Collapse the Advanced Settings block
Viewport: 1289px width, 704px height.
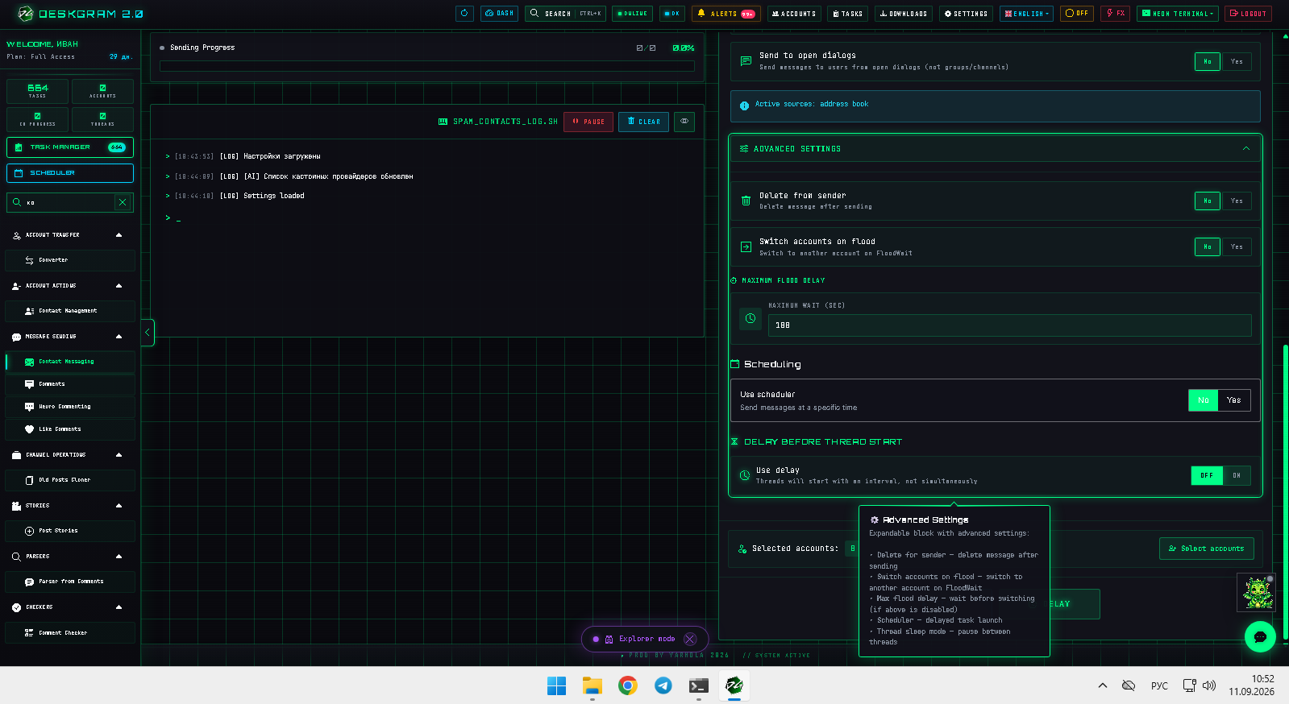[x=1246, y=149]
